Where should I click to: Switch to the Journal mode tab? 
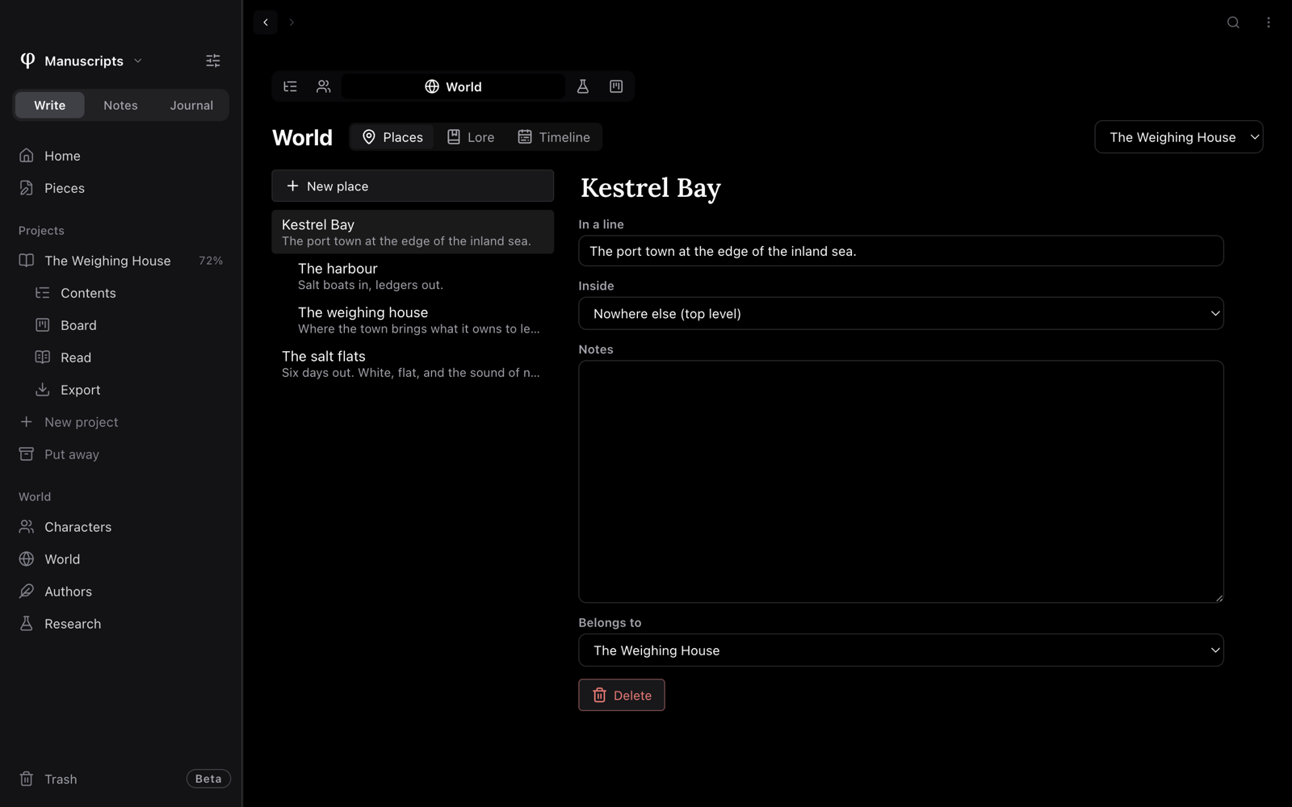[x=191, y=105]
